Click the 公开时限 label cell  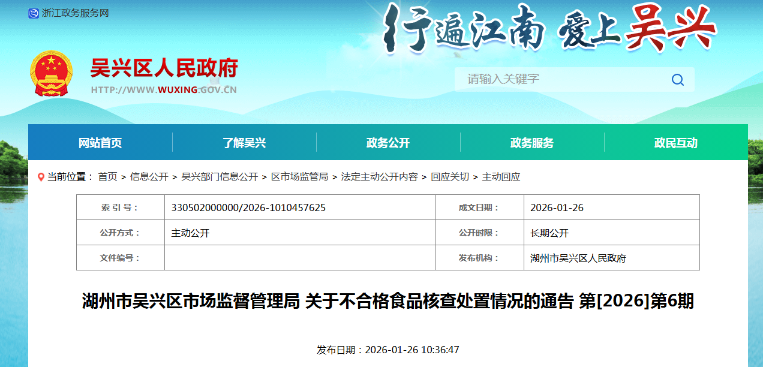pyautogui.click(x=480, y=233)
